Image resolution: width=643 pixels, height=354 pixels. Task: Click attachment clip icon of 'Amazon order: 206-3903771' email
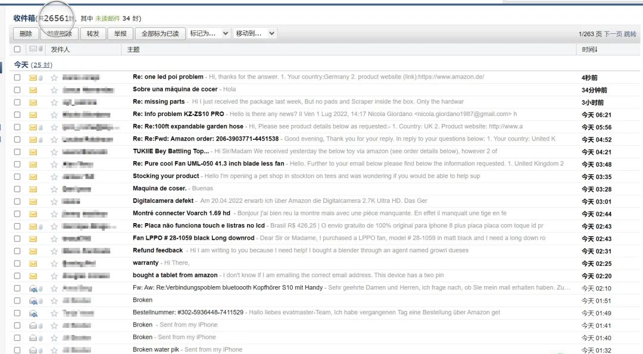pyautogui.click(x=40, y=140)
